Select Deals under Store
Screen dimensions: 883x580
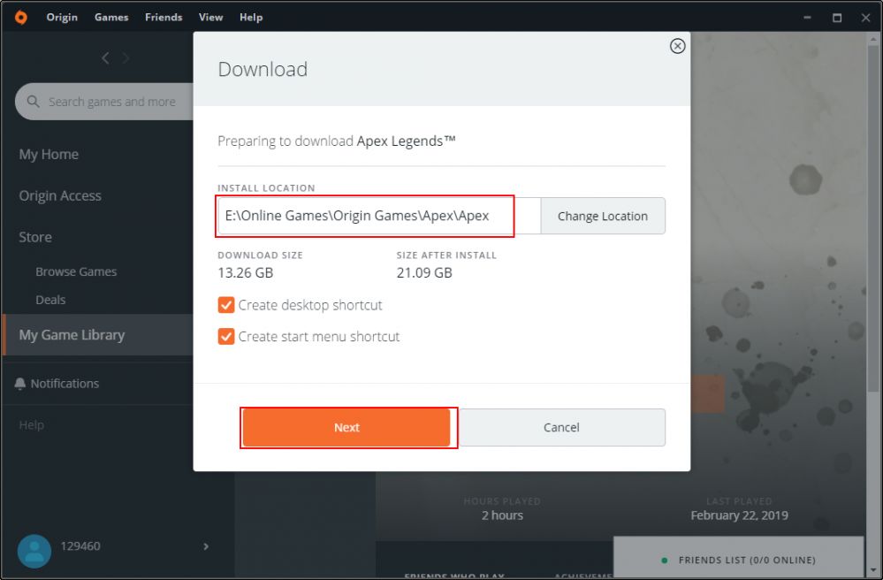coord(50,300)
